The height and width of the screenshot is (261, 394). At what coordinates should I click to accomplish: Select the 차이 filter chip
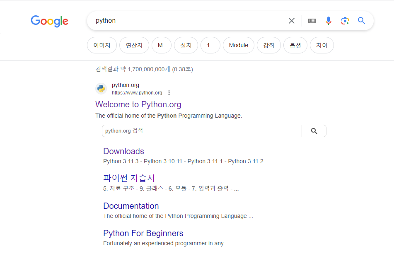point(322,45)
